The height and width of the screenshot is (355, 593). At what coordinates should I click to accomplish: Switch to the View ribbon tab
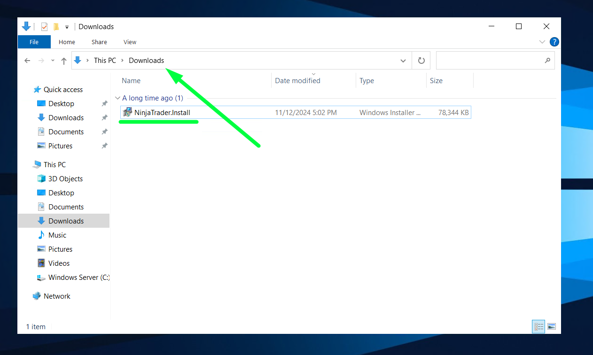[130, 42]
